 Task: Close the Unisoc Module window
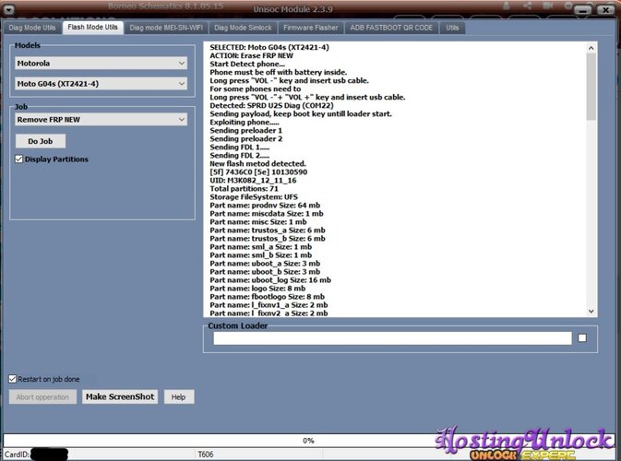coord(605,10)
